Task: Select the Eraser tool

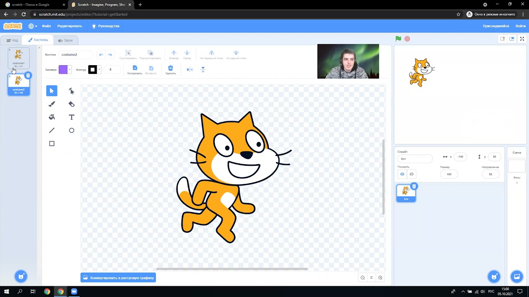Action: tap(71, 104)
